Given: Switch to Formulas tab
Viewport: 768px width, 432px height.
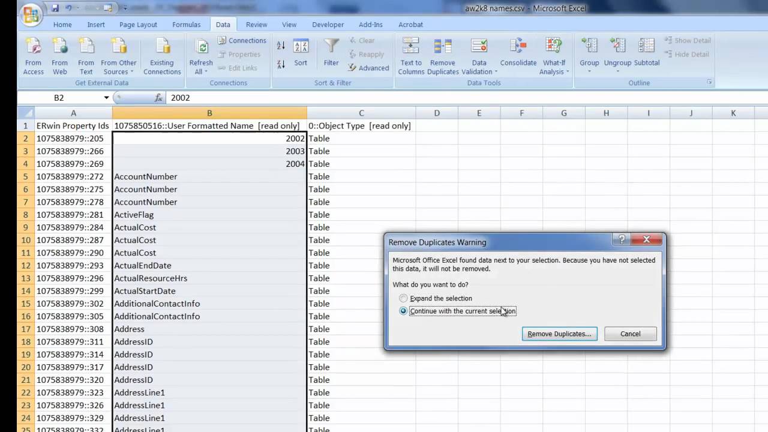Looking at the screenshot, I should click(187, 25).
